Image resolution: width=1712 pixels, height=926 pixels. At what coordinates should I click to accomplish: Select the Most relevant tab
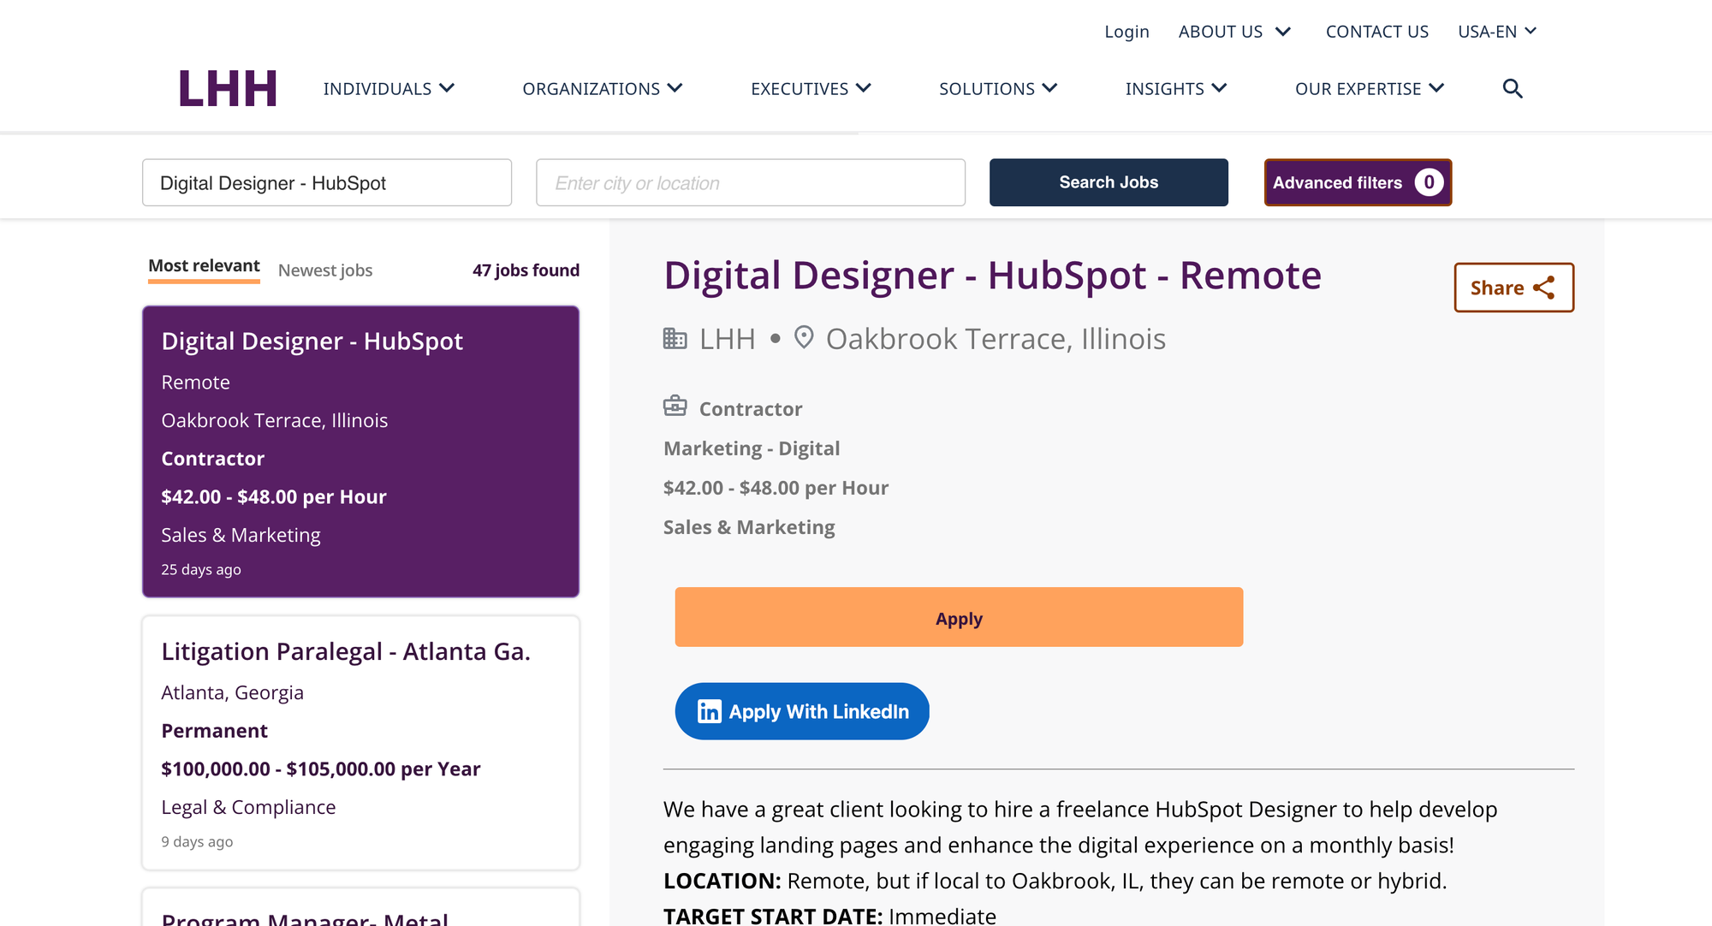coord(204,266)
